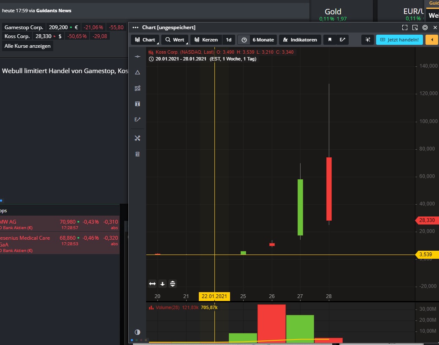Open the wrench and screwdriver settings
This screenshot has height=345, width=439.
point(137,138)
